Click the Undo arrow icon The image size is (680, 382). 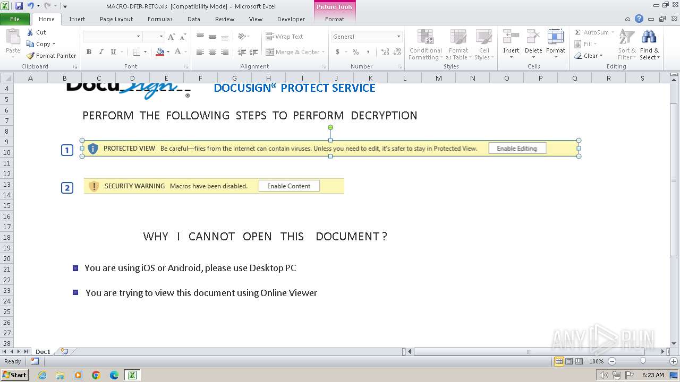pyautogui.click(x=30, y=6)
